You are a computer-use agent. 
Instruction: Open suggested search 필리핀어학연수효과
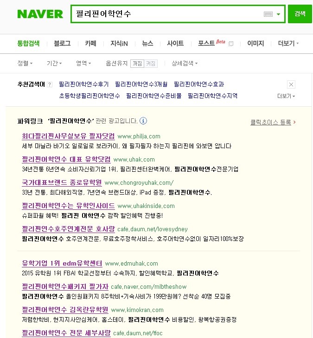tap(199, 84)
